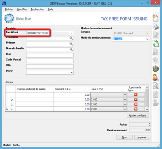Click the Nom de famille search magnifier
Screen dimensions: 162x149
point(71,49)
